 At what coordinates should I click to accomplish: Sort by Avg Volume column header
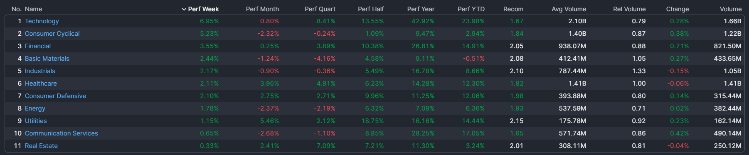pos(569,9)
